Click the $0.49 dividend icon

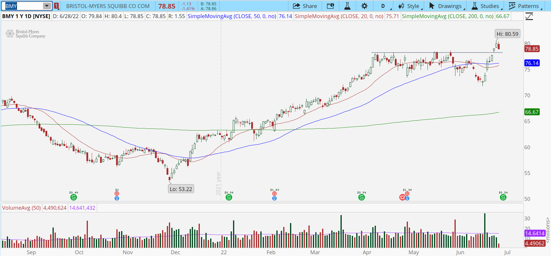[x=74, y=197]
